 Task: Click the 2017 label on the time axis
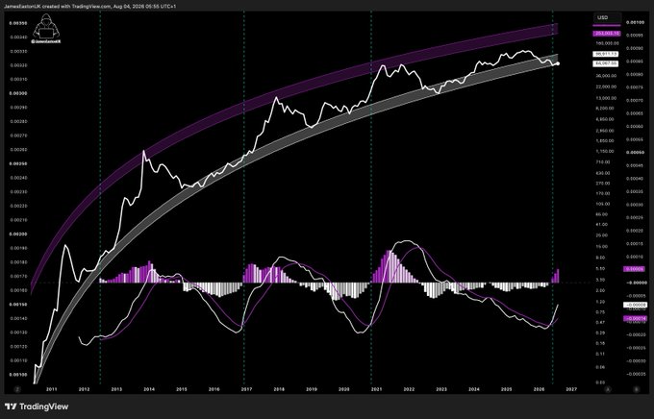[246, 389]
